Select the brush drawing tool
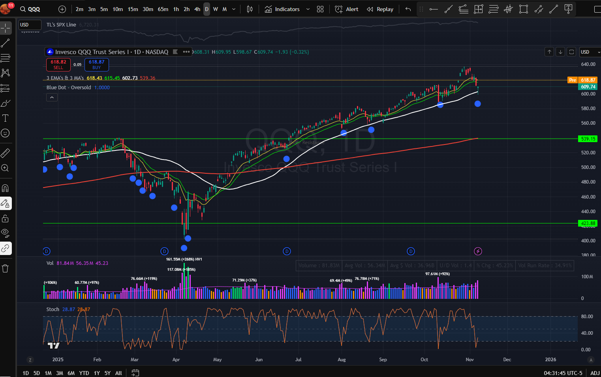The height and width of the screenshot is (377, 601). (x=6, y=103)
